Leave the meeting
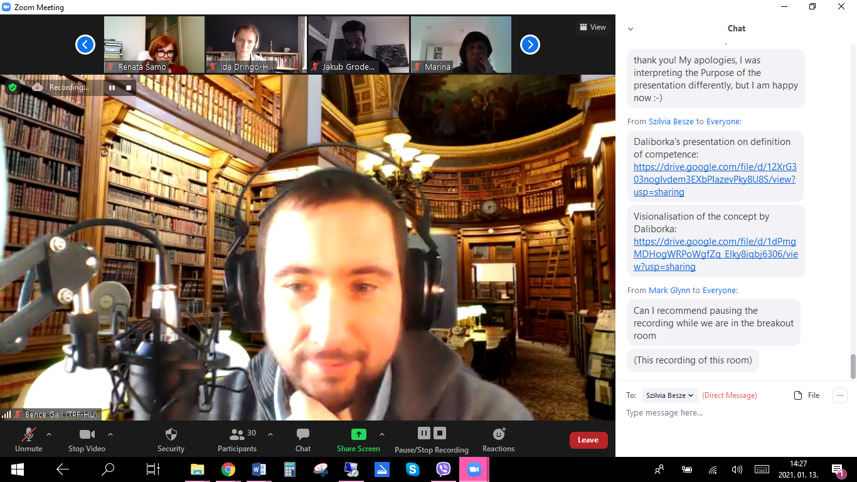This screenshot has width=857, height=482. (x=588, y=440)
